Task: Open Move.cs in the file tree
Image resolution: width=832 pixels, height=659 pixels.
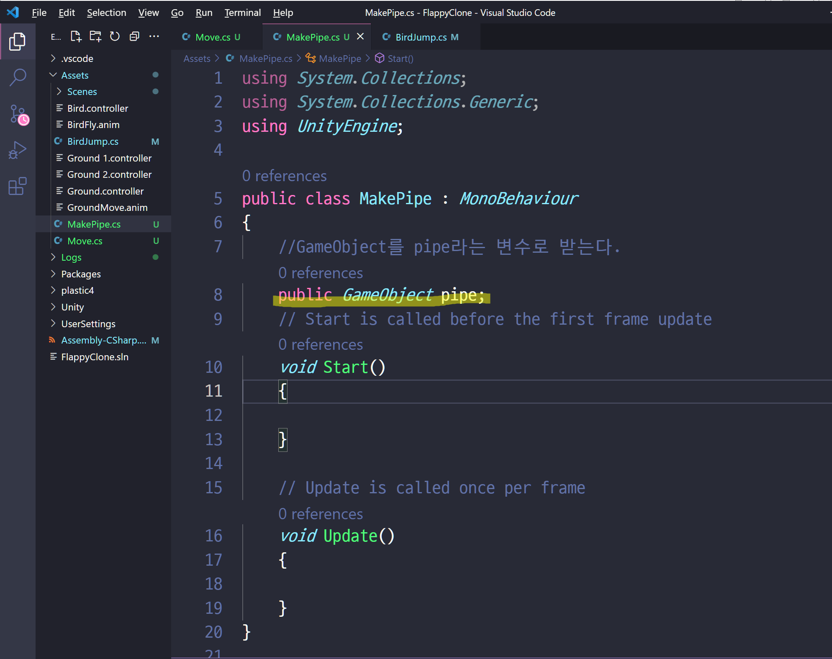Action: pyautogui.click(x=85, y=241)
